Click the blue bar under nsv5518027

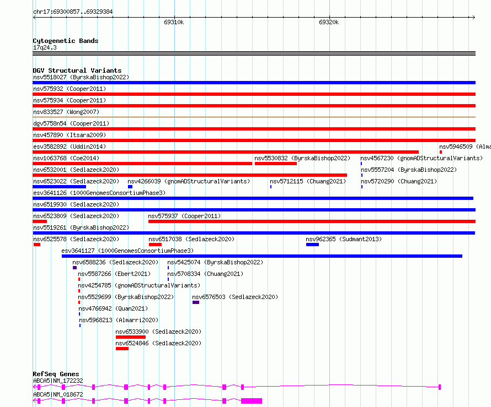tap(254, 83)
